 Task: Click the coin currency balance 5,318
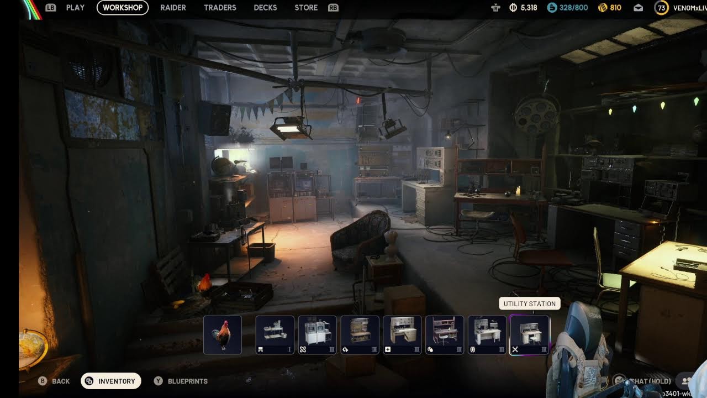click(523, 8)
